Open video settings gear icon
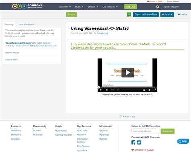This screenshot has width=191, height=153. 149,90
